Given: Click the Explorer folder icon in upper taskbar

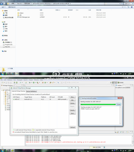Looking at the screenshot, I should [x=17, y=74].
